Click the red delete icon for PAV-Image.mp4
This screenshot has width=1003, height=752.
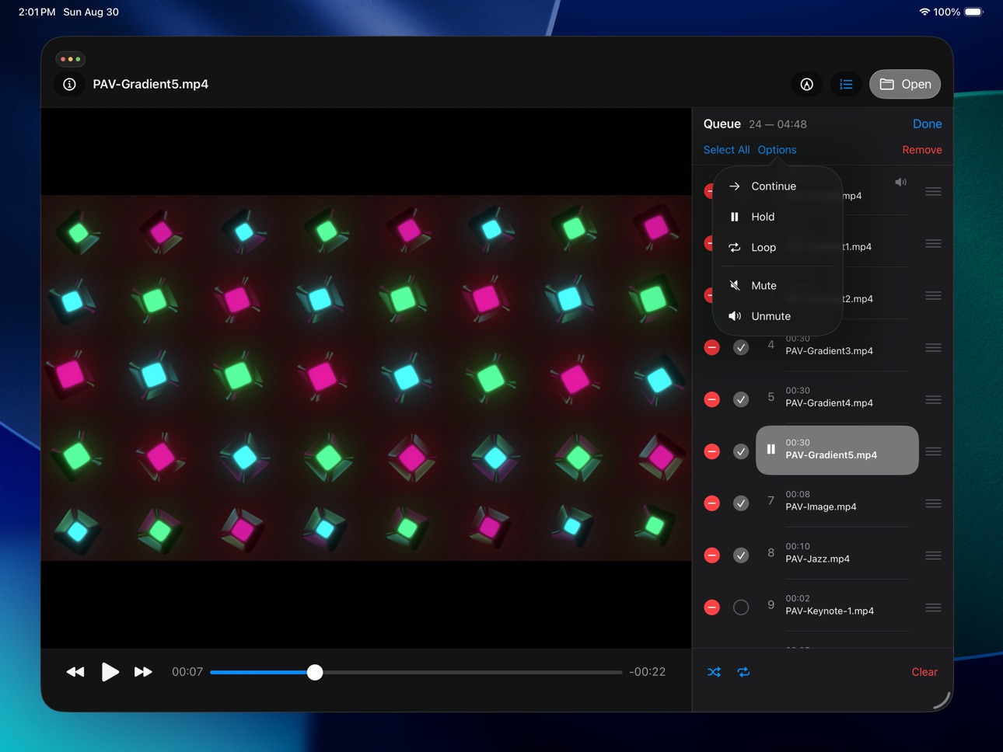[711, 503]
